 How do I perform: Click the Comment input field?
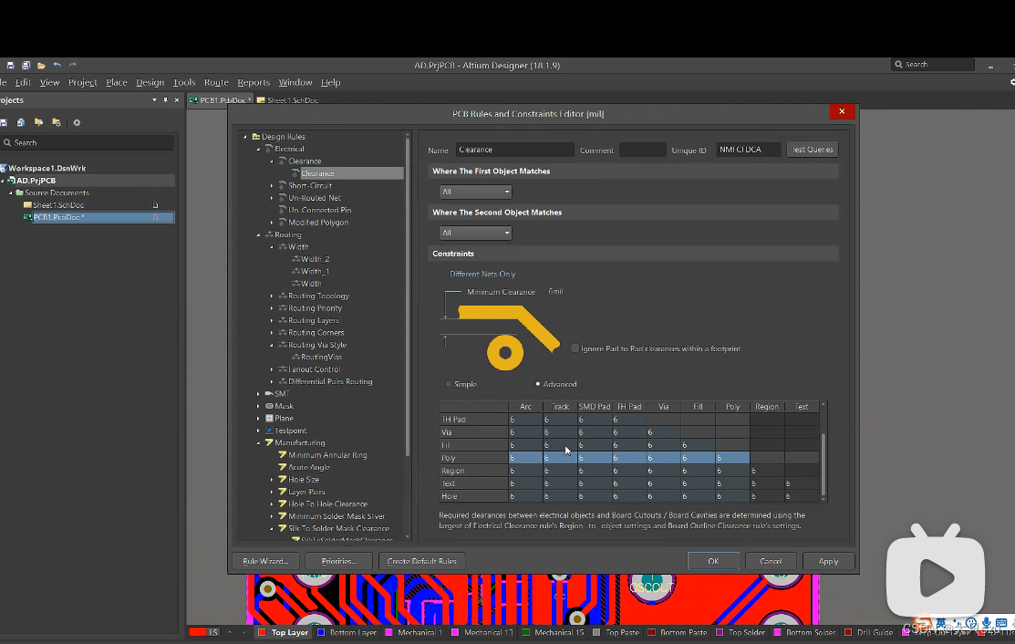(x=642, y=150)
